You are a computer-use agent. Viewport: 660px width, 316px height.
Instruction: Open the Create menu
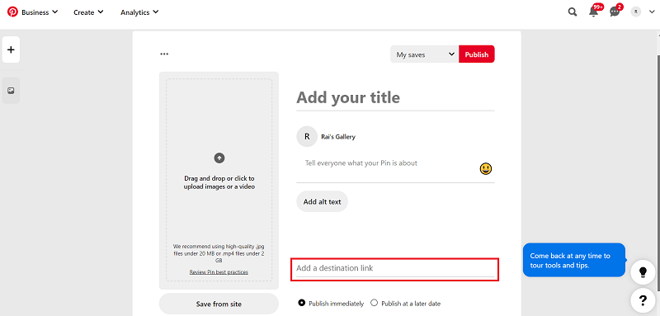click(88, 12)
